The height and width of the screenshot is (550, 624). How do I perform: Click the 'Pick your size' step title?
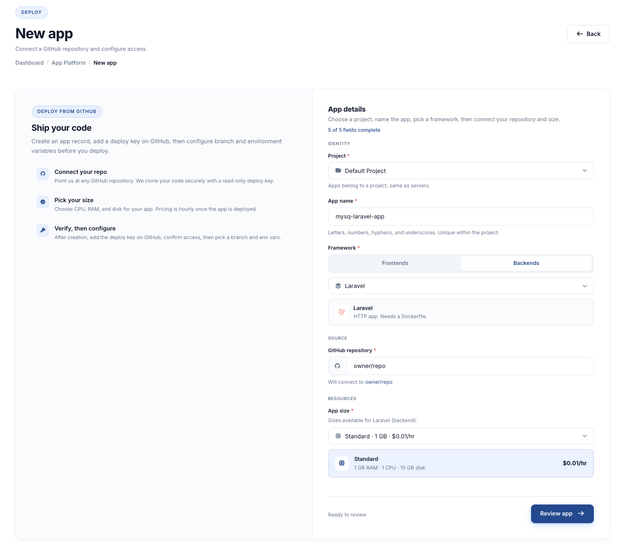click(74, 200)
